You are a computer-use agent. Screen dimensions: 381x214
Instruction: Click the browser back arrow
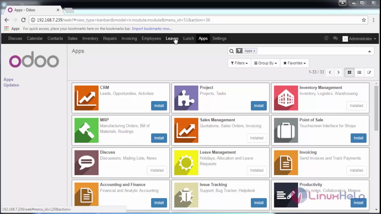(x=7, y=20)
